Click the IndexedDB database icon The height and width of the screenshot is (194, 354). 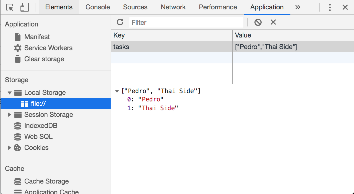[x=18, y=126]
